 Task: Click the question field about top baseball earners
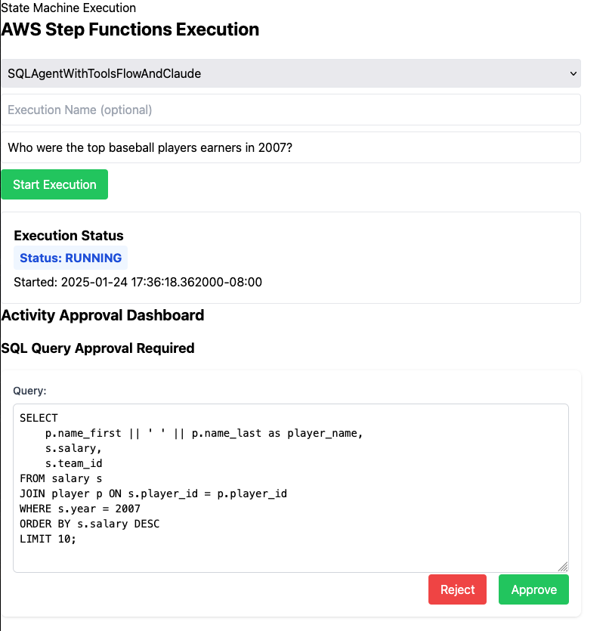click(x=291, y=147)
